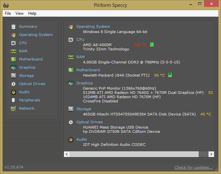Image resolution: width=221 pixels, height=174 pixels.
Task: Open the File menu
Action: point(8,13)
